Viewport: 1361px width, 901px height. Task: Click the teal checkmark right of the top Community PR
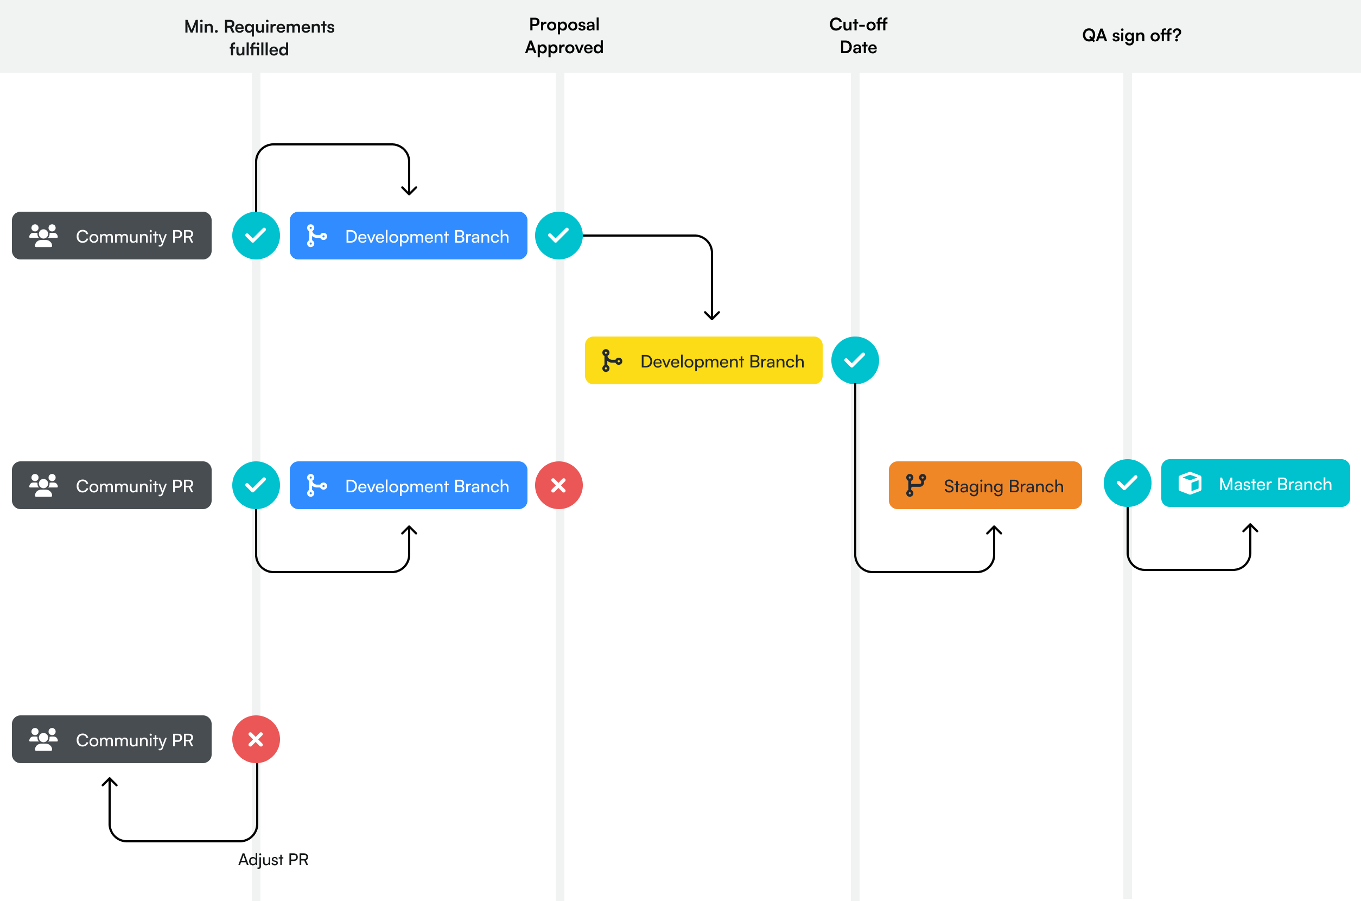coord(256,236)
